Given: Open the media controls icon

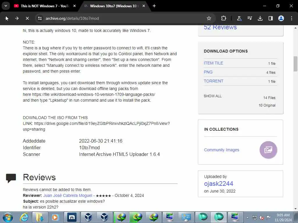Looking at the screenshot, I should pos(249,18).
